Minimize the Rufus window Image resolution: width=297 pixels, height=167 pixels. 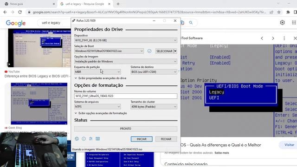(154, 20)
